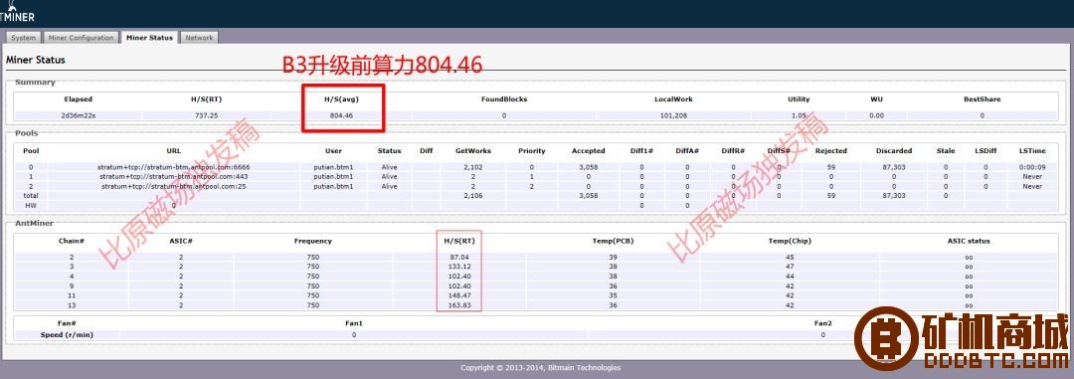Switch to the Miner Configuration tab
The height and width of the screenshot is (379, 1074).
81,38
